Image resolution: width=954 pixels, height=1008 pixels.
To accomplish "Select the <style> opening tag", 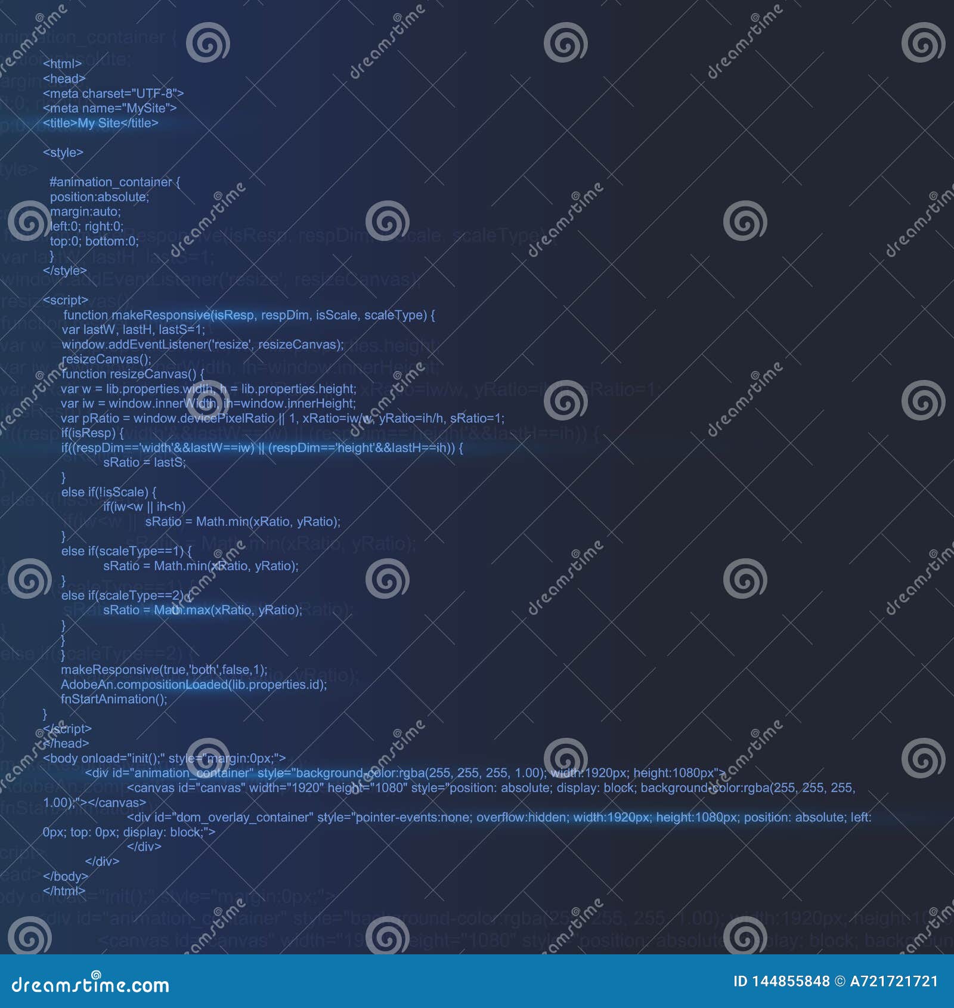I will tap(62, 151).
